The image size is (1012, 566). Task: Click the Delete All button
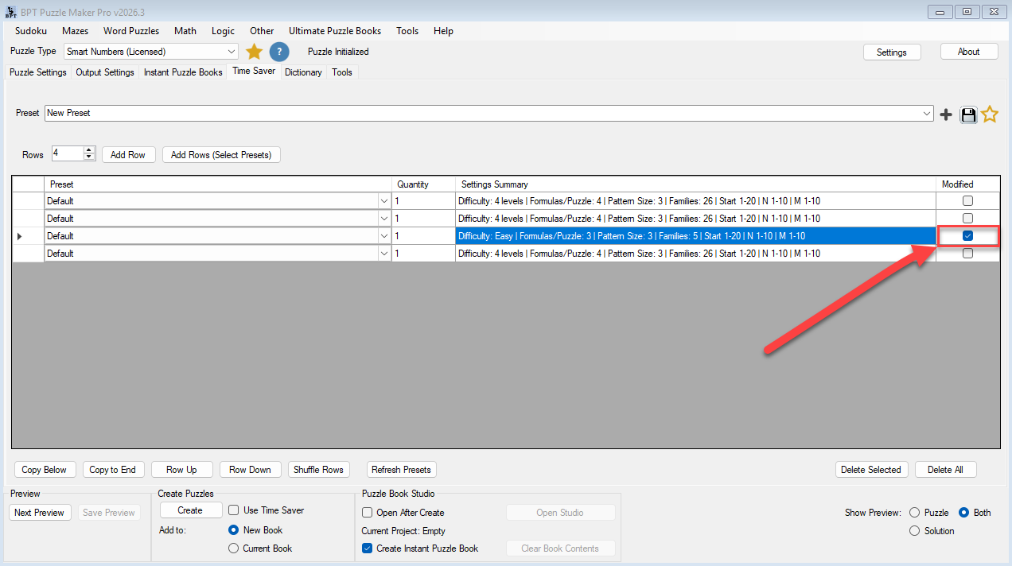945,470
